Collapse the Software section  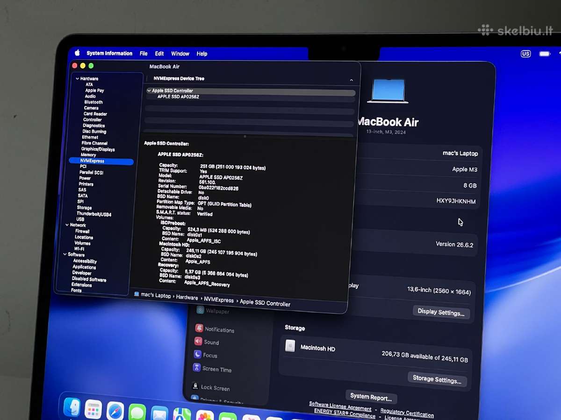[x=65, y=254]
